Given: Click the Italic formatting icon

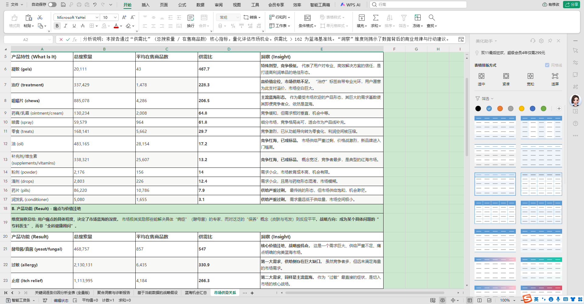Looking at the screenshot, I should [65, 26].
